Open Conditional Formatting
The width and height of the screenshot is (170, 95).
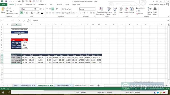pos(100,11)
